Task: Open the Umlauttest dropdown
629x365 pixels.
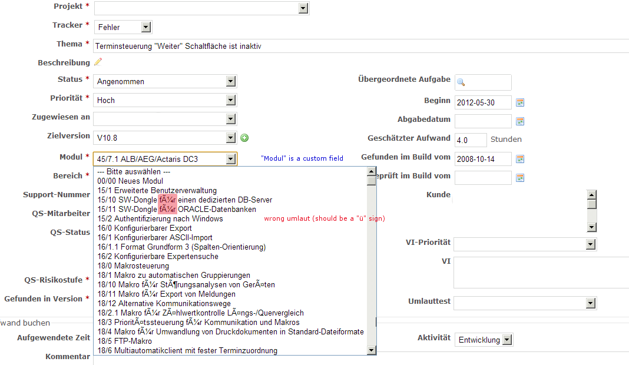Action: (591, 303)
